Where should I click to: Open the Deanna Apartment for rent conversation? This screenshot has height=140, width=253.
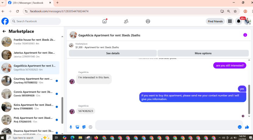click(30, 131)
